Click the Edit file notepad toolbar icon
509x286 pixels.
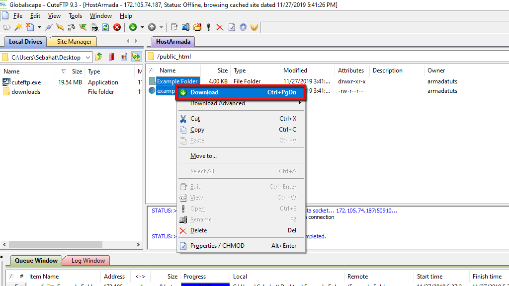(174, 28)
